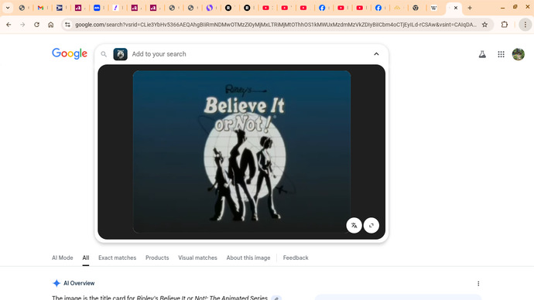Viewport: 534px width, 300px height.
Task: Click the translate image button
Action: [354, 225]
